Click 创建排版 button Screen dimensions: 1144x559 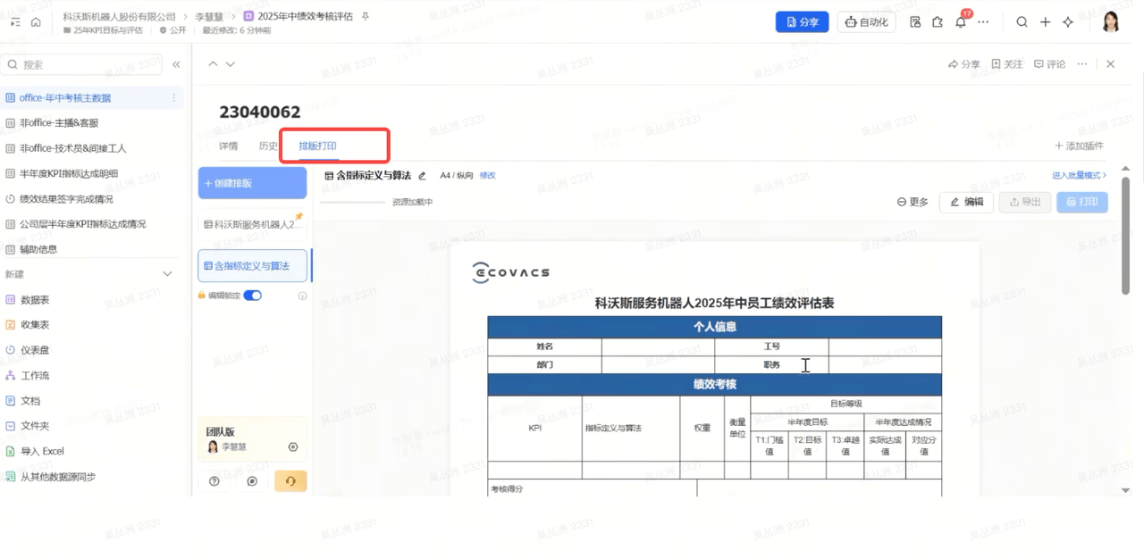(252, 183)
